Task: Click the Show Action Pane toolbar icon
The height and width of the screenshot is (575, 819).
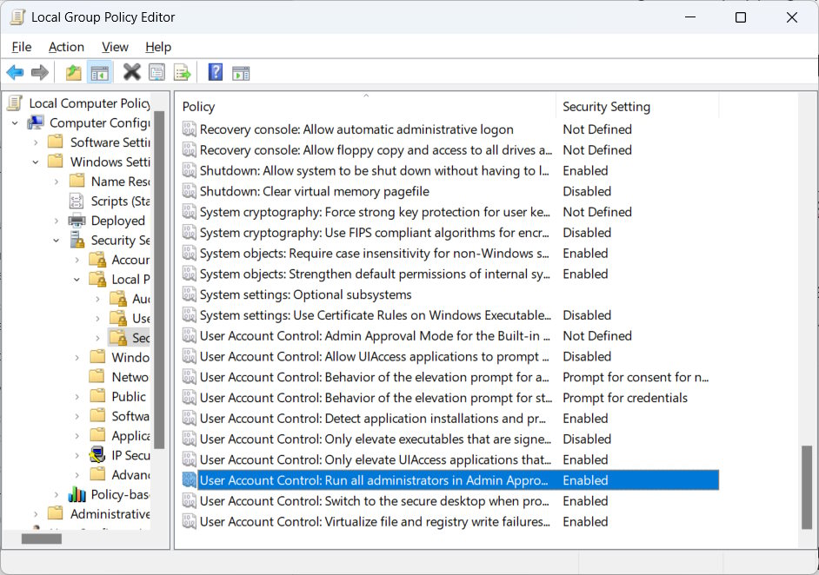Action: [x=240, y=72]
